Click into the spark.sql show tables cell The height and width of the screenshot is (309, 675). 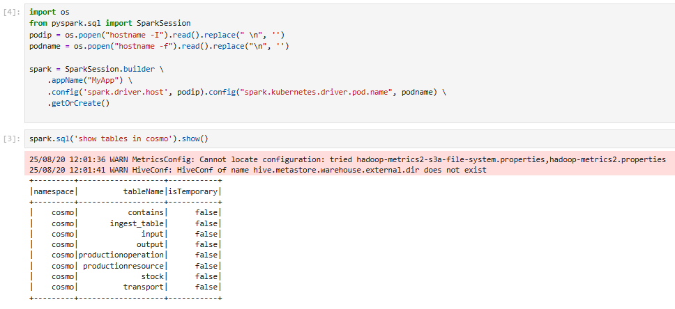(x=349, y=138)
